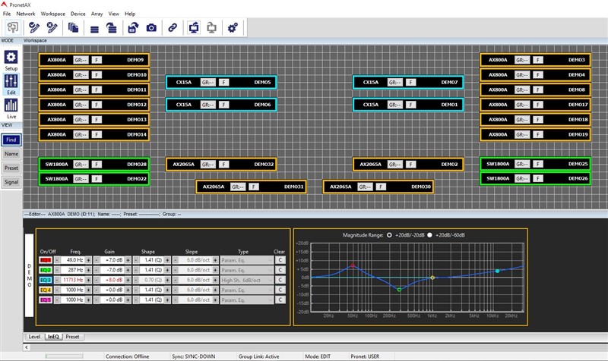Viewport: 608px width, 361px height.
Task: Switch to the Preset tab at the bottom
Action: tap(72, 337)
